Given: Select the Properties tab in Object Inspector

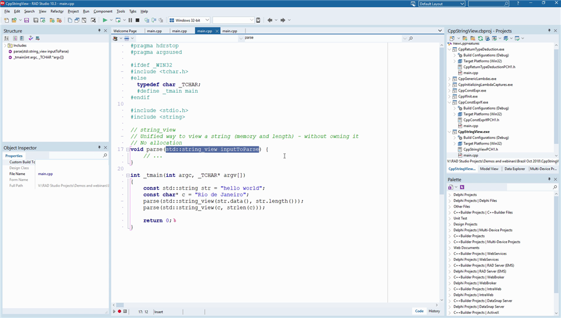Looking at the screenshot, I should [14, 156].
